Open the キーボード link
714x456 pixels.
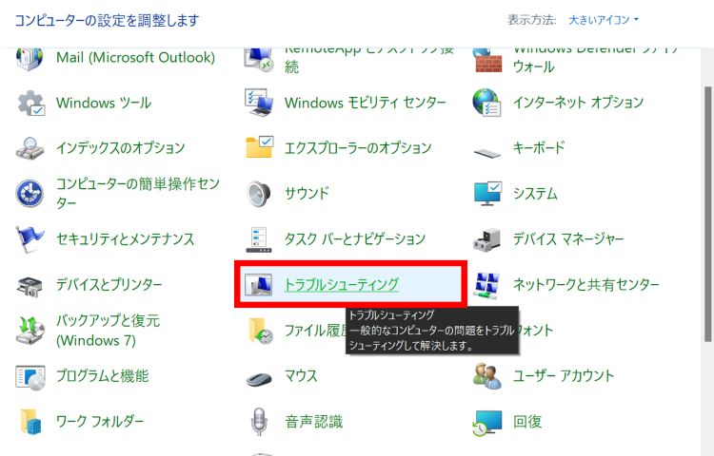pos(539,147)
